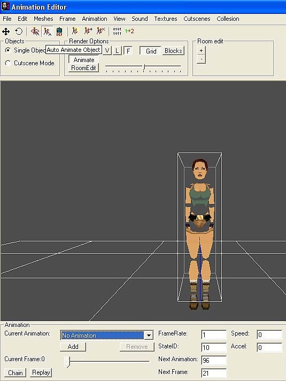
Task: Click the Room edit plus button
Action: [201, 50]
